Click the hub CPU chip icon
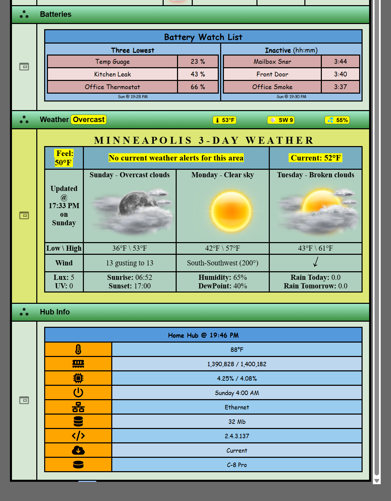 (x=78, y=378)
